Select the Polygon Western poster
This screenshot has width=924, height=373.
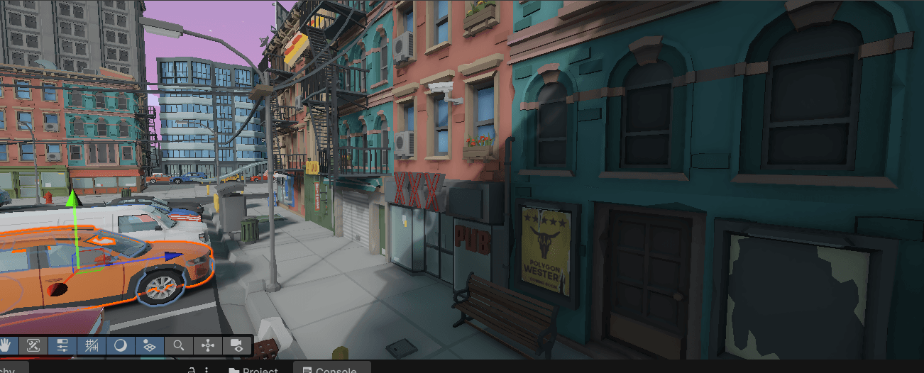(545, 251)
